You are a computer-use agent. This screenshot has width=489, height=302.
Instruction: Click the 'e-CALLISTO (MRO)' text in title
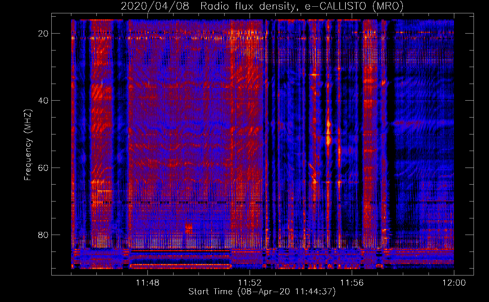click(x=354, y=6)
